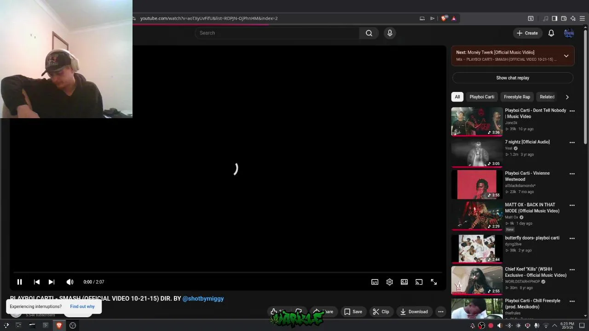Open 7 nightz Official Audio thumbnail
Image resolution: width=589 pixels, height=331 pixels.
[x=477, y=153]
